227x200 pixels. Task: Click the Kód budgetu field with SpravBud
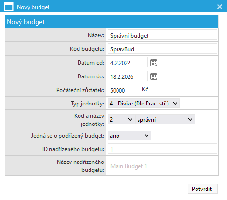(162, 48)
